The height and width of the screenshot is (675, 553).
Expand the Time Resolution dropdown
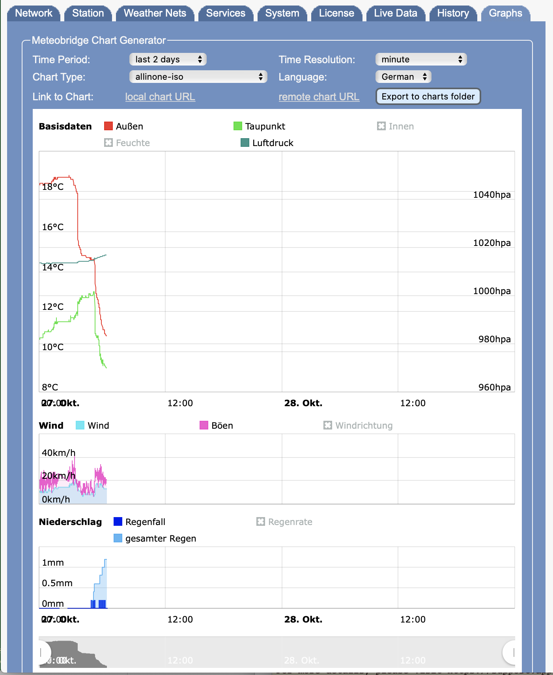click(x=421, y=60)
